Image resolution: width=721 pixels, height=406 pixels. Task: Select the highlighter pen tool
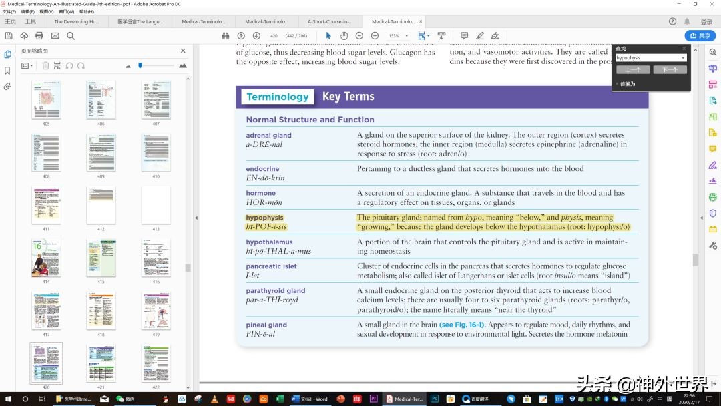[x=479, y=35]
